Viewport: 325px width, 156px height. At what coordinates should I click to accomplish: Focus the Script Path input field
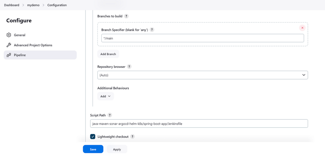pyautogui.click(x=199, y=124)
